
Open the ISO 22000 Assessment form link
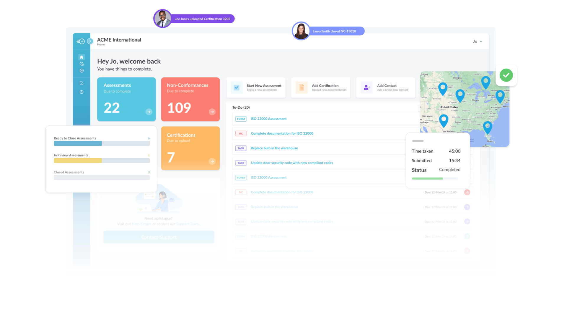(268, 119)
